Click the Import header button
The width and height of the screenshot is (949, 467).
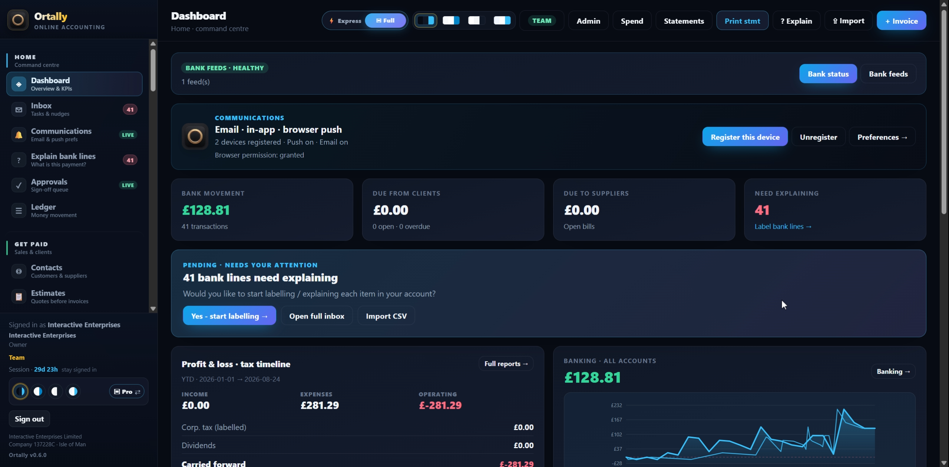[x=849, y=21]
